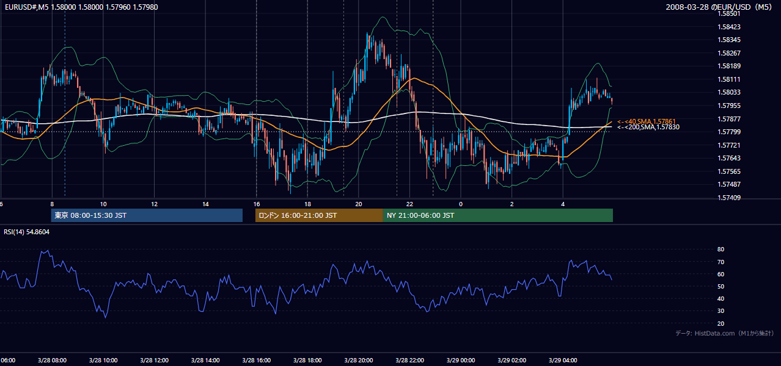
Task: Click price axis value 1.58345
Action: [730, 40]
